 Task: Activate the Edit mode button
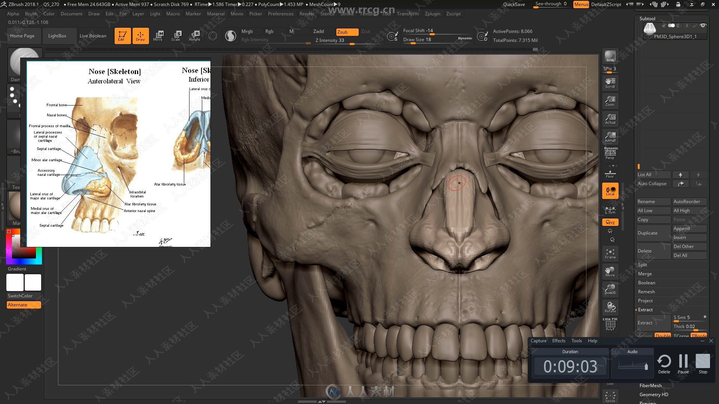click(122, 36)
